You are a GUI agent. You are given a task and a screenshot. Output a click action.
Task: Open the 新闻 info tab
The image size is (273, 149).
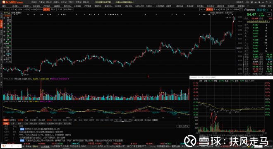tap(19, 124)
